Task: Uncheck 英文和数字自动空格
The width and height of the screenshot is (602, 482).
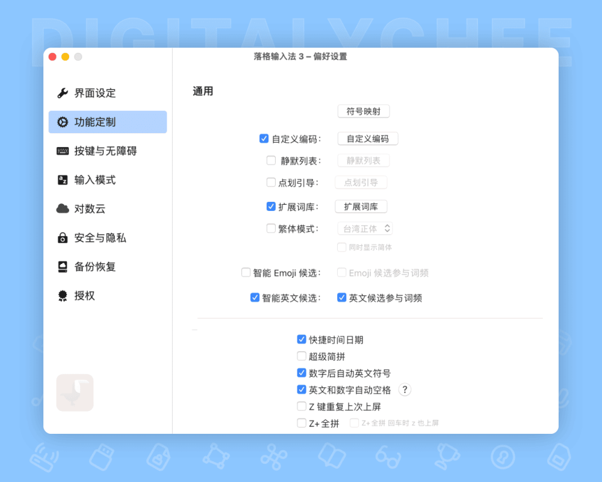Action: click(302, 390)
